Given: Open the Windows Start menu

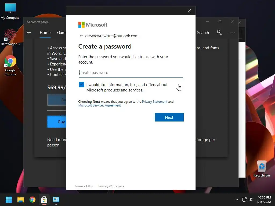Looking at the screenshot, I should (x=9, y=200).
